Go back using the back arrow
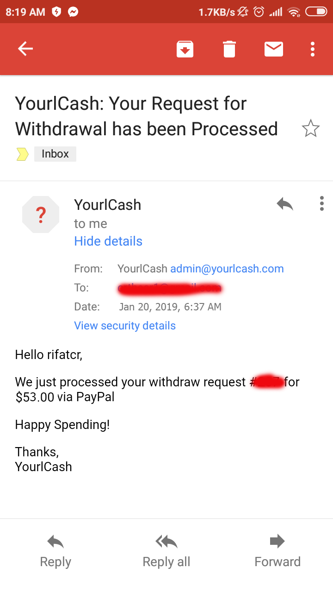 [25, 49]
